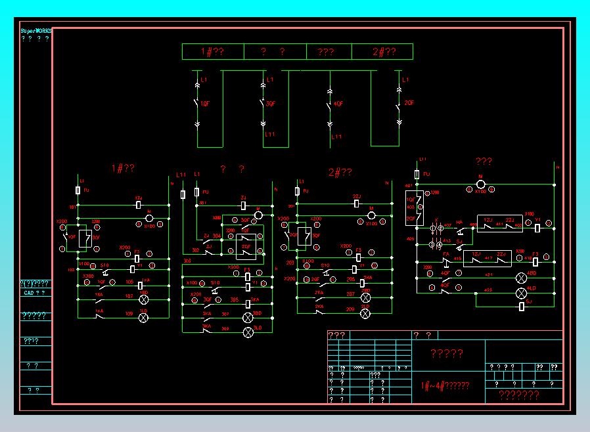Viewport: 590px width, 432px height.
Task: Pick the ZJ relay coil on wire 301
Action: point(244,205)
